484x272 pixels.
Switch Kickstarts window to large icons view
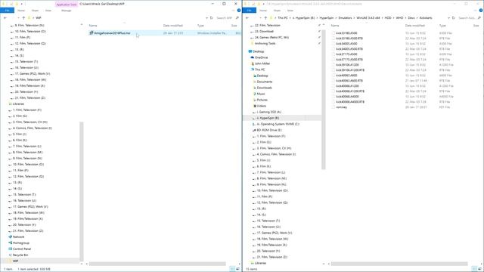(x=480, y=269)
